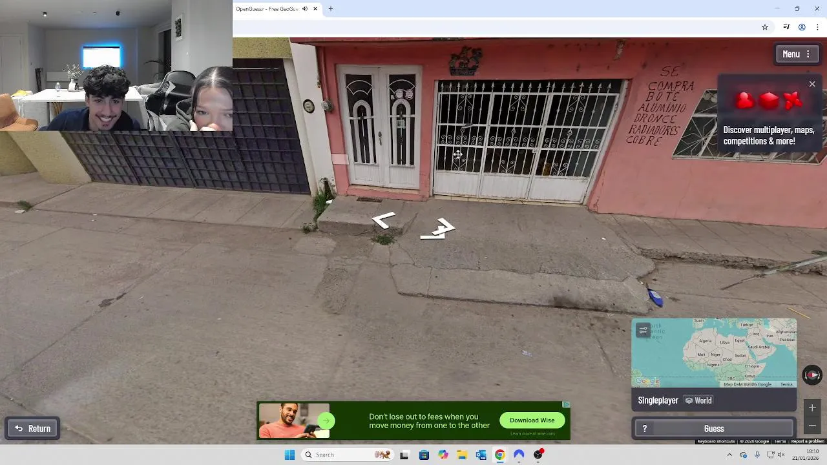Click the question mark hint button
The width and height of the screenshot is (827, 465).
coord(644,429)
